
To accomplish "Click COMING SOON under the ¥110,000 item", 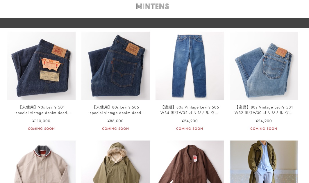I will pos(41,129).
